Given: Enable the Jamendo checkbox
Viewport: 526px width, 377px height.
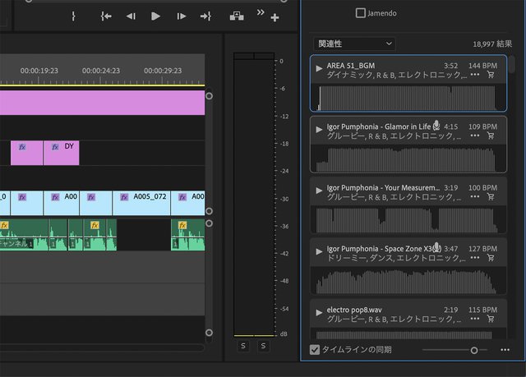Looking at the screenshot, I should pyautogui.click(x=361, y=12).
